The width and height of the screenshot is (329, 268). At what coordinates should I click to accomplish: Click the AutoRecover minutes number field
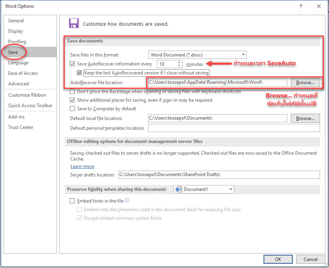pyautogui.click(x=167, y=64)
